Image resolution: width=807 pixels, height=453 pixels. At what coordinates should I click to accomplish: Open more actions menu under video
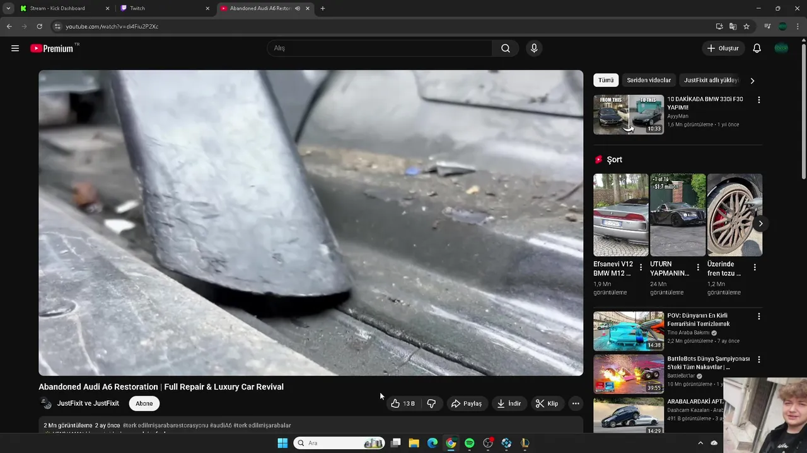[x=575, y=403]
